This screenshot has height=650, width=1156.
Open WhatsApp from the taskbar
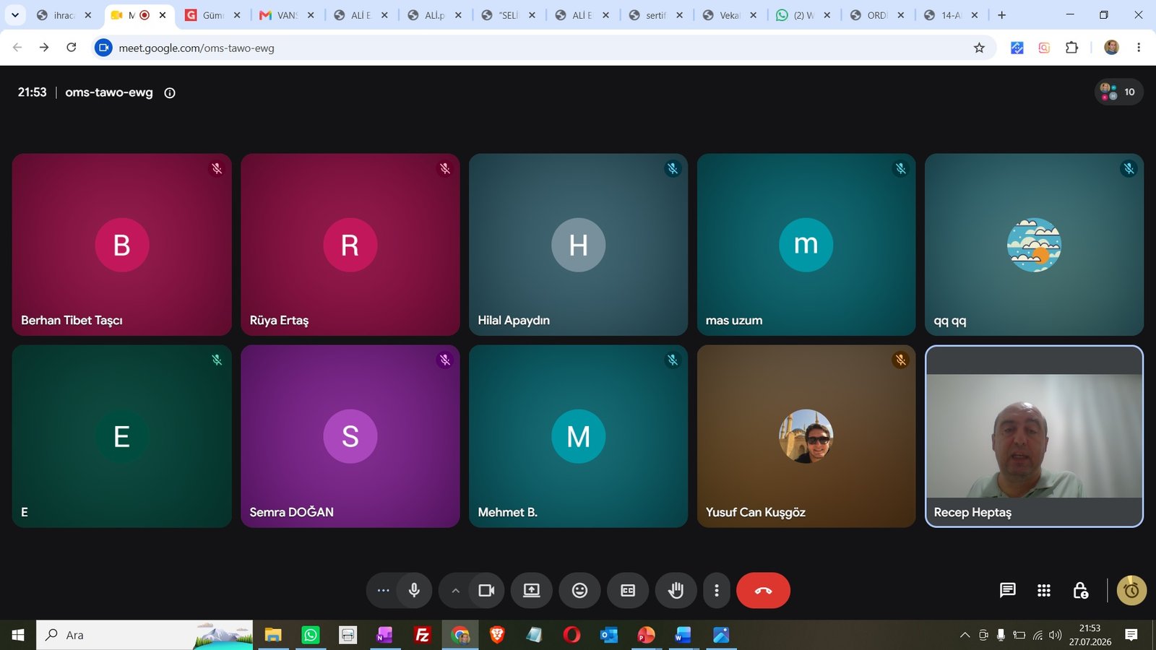point(311,635)
